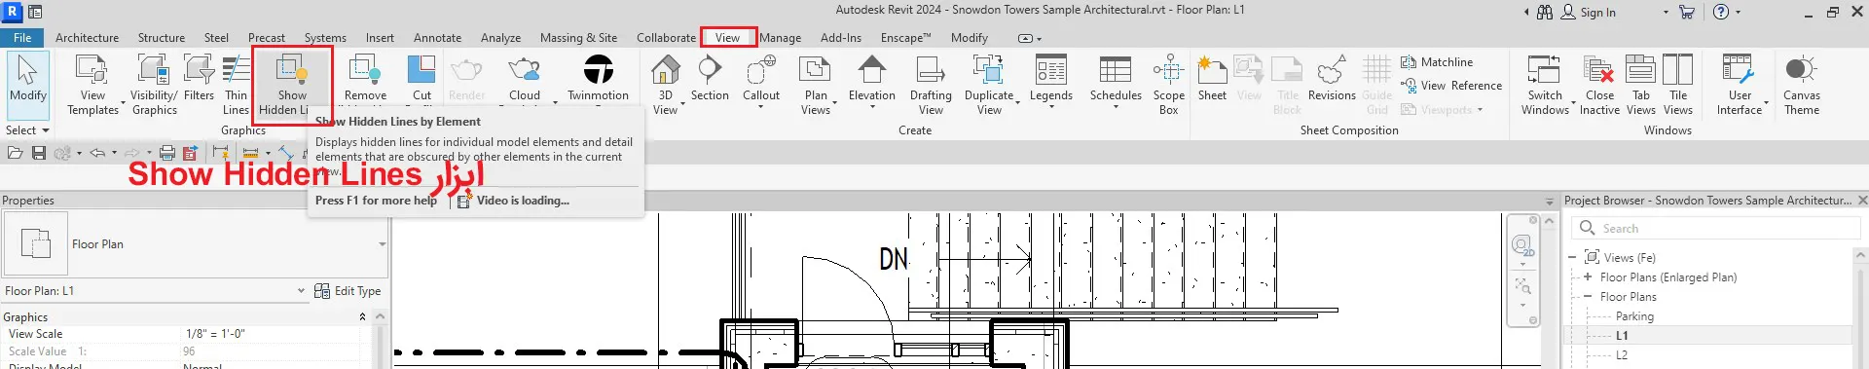This screenshot has height=369, width=1869.
Task: Open the Revisions tool
Action: 1332,80
